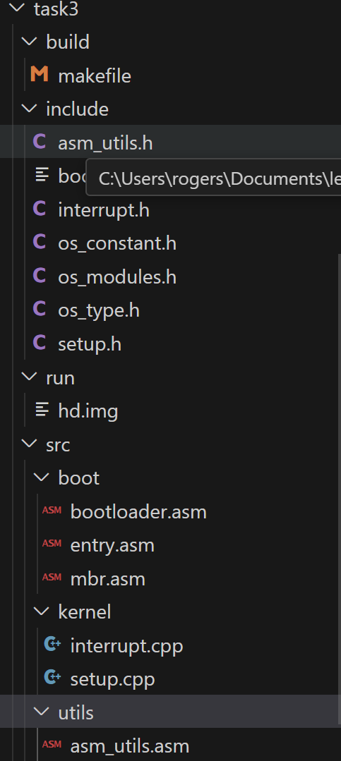Collapse the src folder

coord(30,444)
